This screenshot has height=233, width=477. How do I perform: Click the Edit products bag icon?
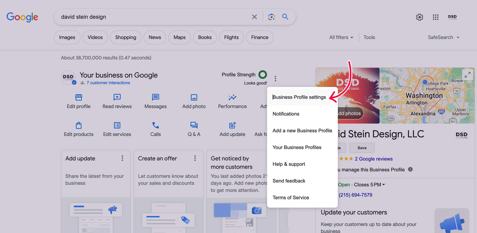(x=79, y=125)
